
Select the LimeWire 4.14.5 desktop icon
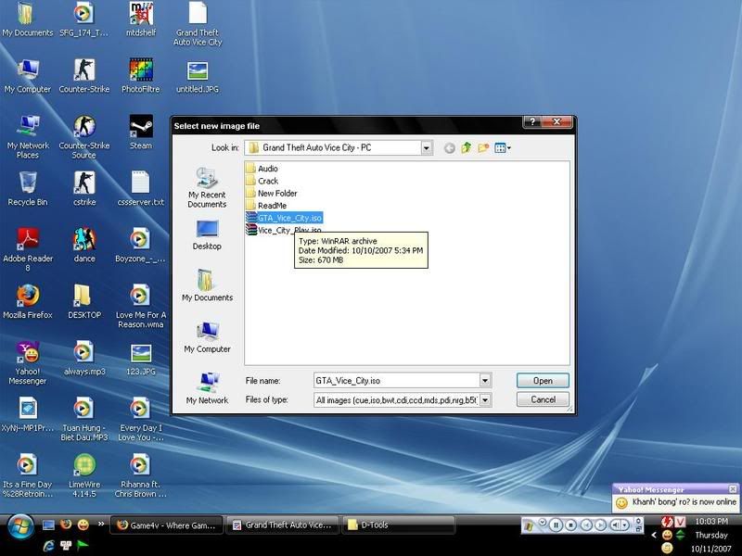click(84, 475)
